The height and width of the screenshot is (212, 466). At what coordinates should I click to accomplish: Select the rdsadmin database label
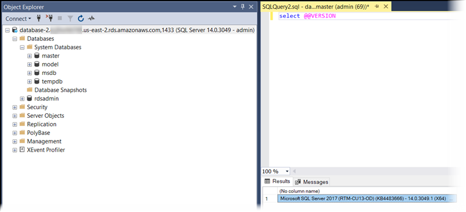coord(46,99)
